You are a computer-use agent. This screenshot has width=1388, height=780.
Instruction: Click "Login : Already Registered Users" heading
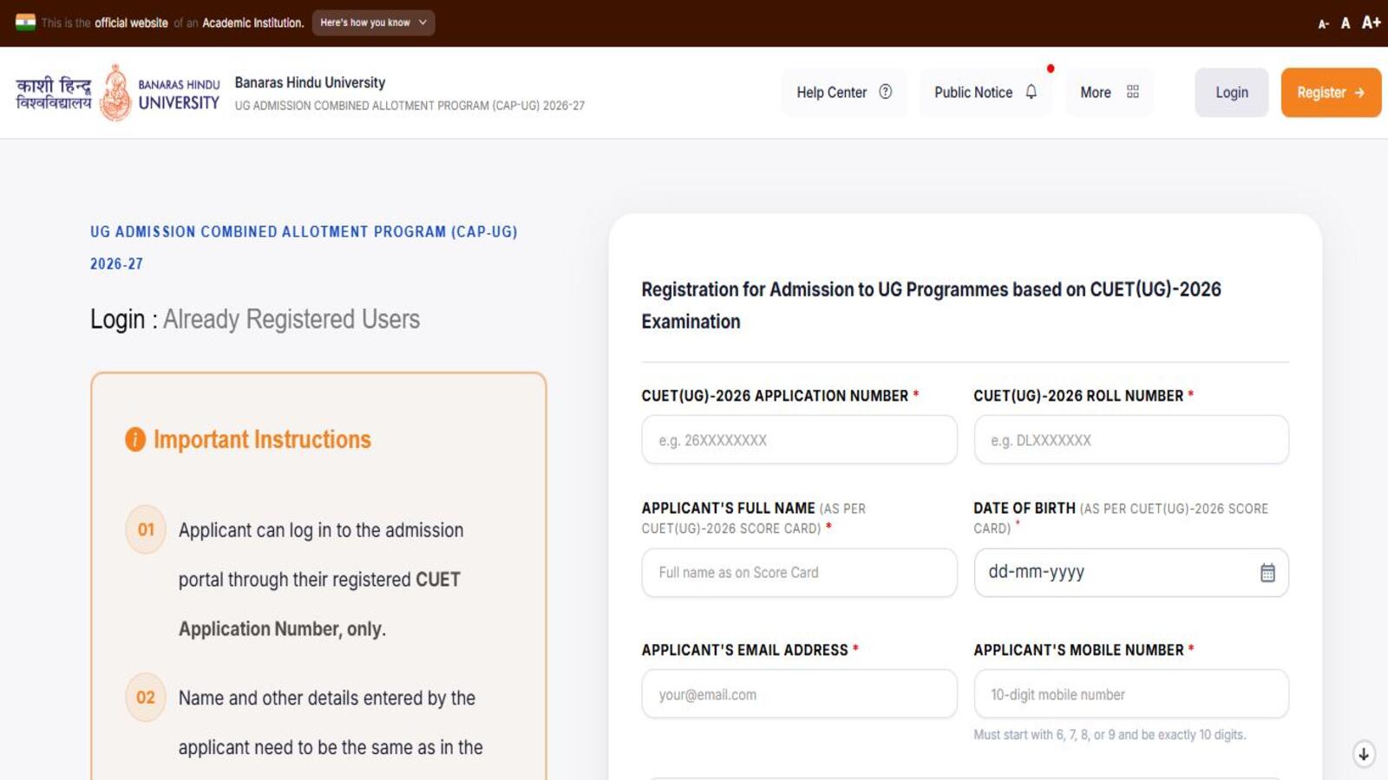255,319
